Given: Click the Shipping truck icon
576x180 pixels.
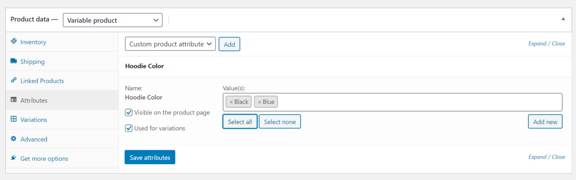Looking at the screenshot, I should click(x=13, y=61).
